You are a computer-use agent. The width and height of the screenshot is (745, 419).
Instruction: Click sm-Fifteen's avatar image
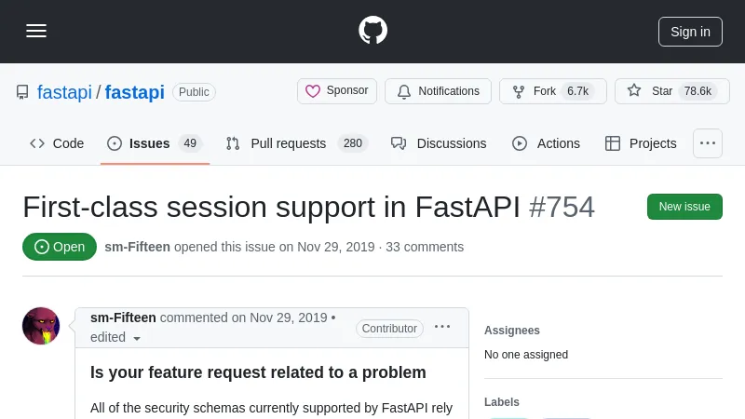pyautogui.click(x=41, y=326)
